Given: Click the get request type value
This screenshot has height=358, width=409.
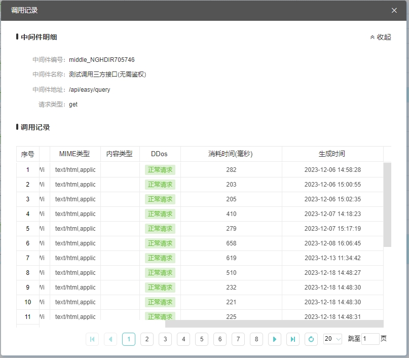Looking at the screenshot, I should [73, 104].
